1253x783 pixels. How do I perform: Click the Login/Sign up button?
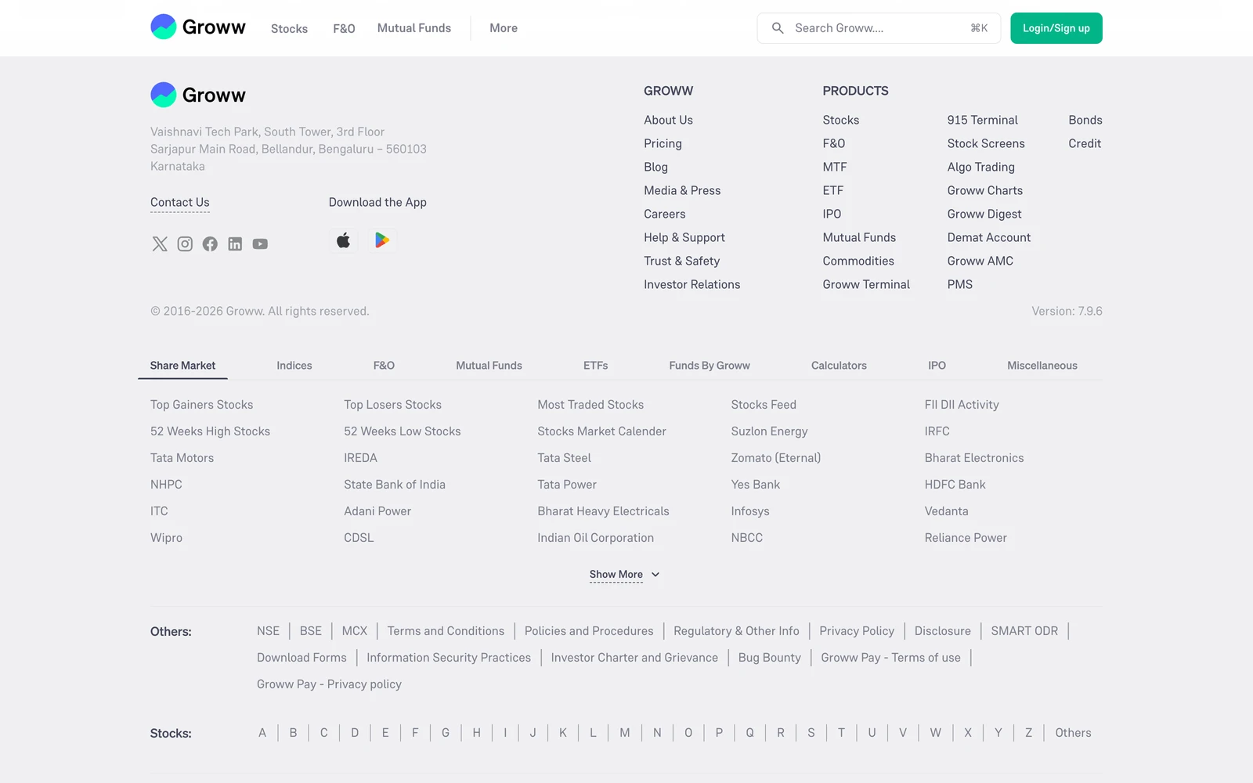(1056, 28)
